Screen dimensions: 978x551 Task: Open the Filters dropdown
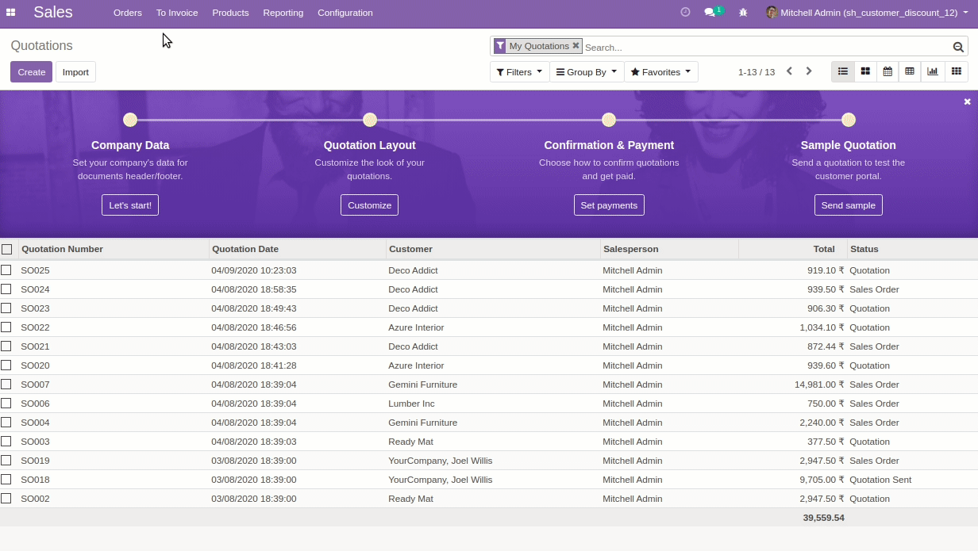pos(519,72)
